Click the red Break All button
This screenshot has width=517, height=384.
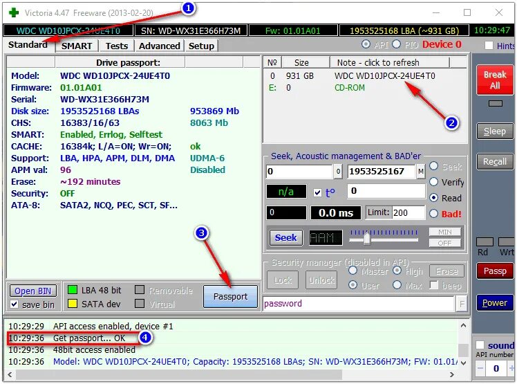(x=495, y=80)
